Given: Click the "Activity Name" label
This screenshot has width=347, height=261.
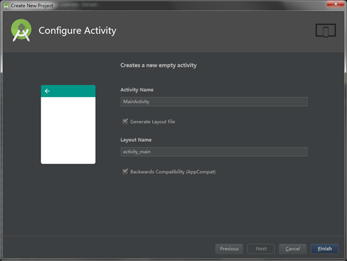Looking at the screenshot, I should click(x=137, y=90).
